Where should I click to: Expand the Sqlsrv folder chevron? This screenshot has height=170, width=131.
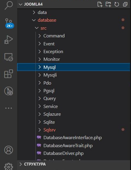(x=40, y=130)
